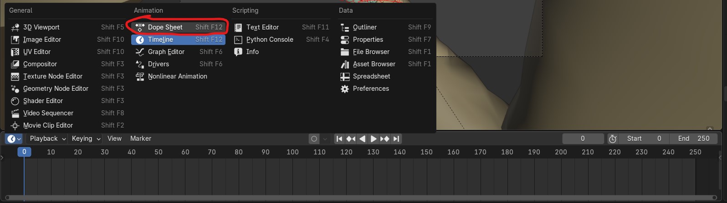
Task: Open the Marker menu
Action: coord(140,139)
